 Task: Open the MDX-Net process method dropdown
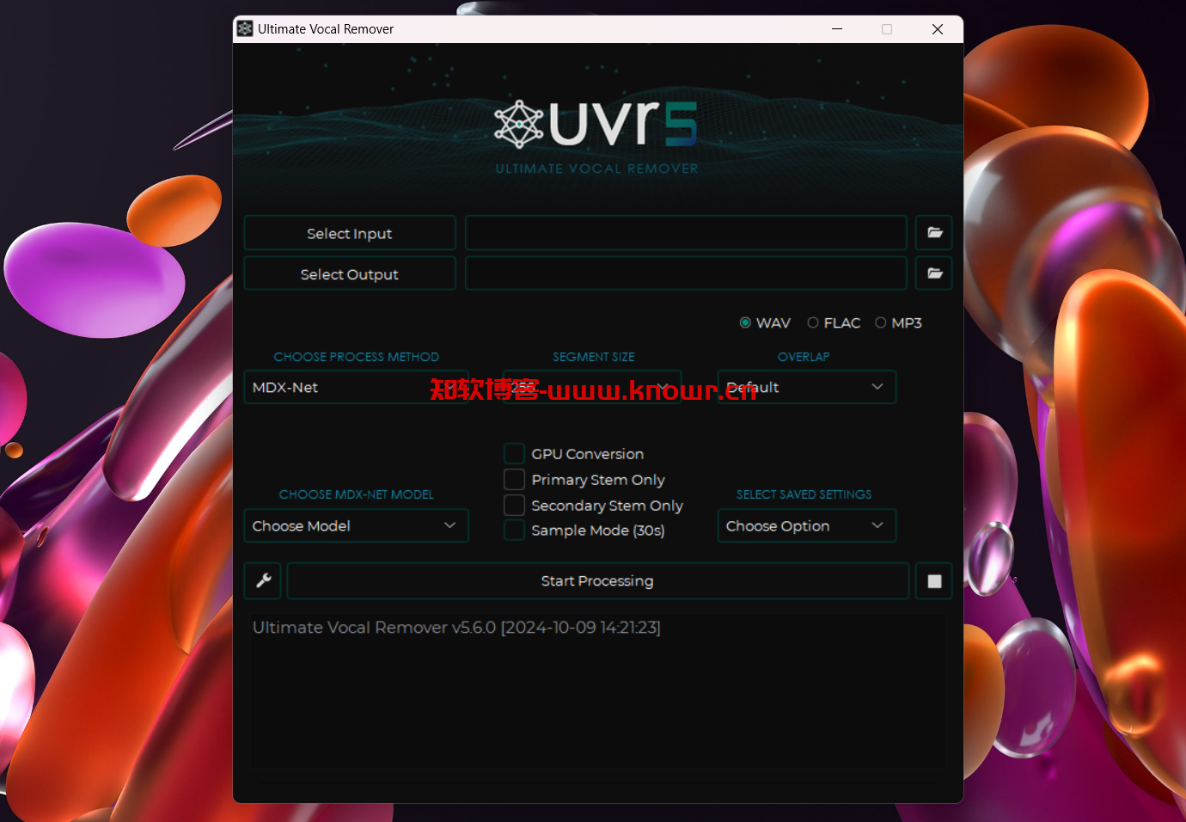356,387
